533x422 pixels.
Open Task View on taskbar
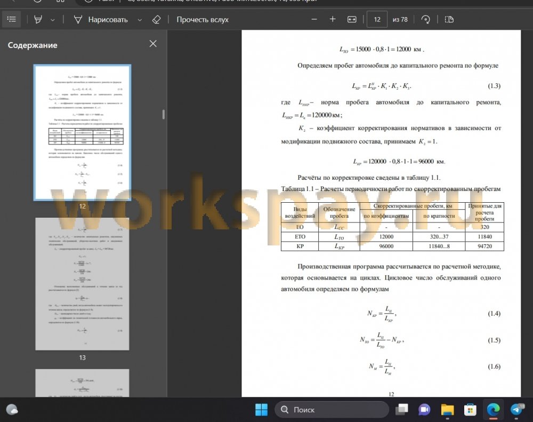tap(402, 409)
